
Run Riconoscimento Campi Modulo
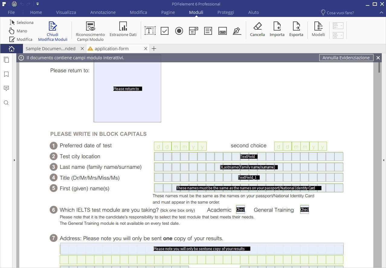click(90, 31)
